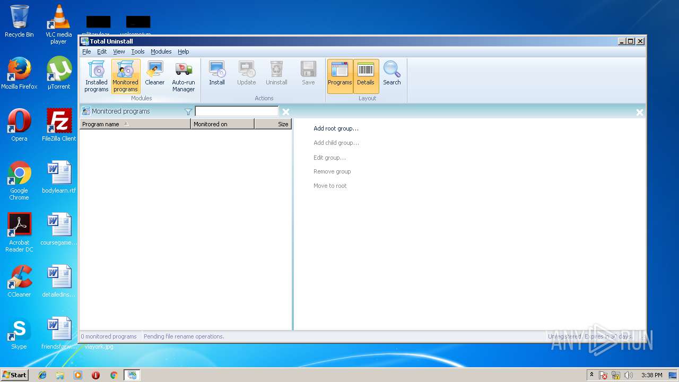Open the View menu

[119, 51]
